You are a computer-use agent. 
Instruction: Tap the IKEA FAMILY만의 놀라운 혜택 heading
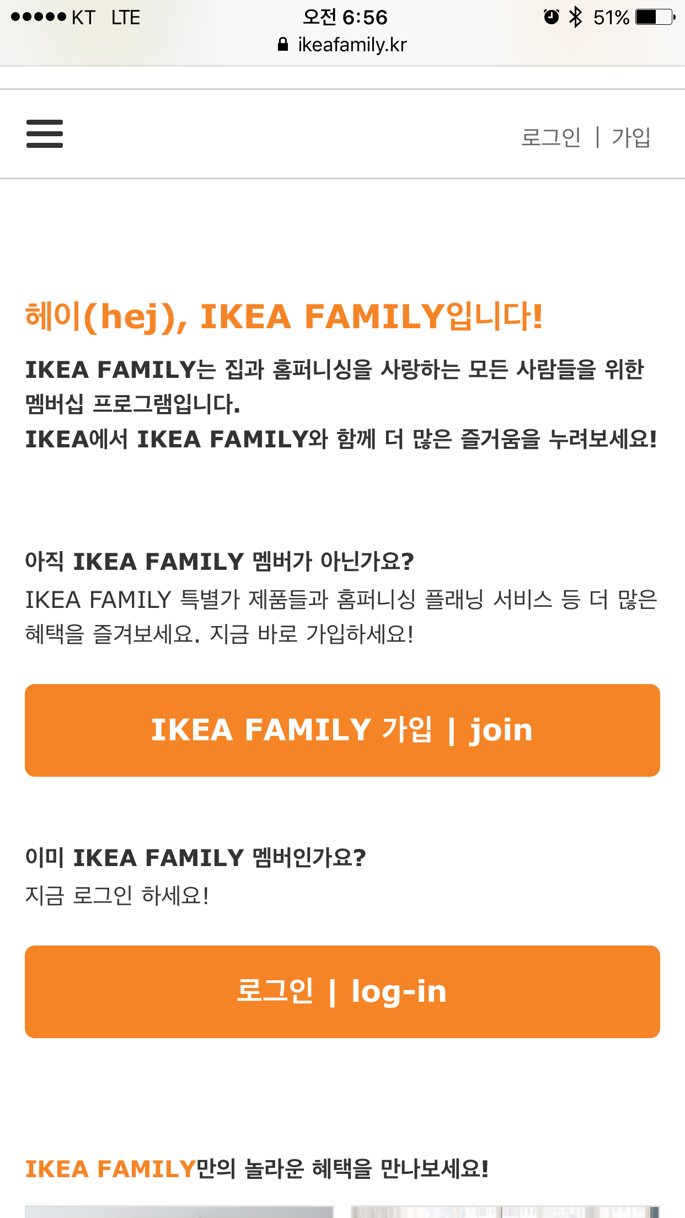pyautogui.click(x=257, y=1168)
